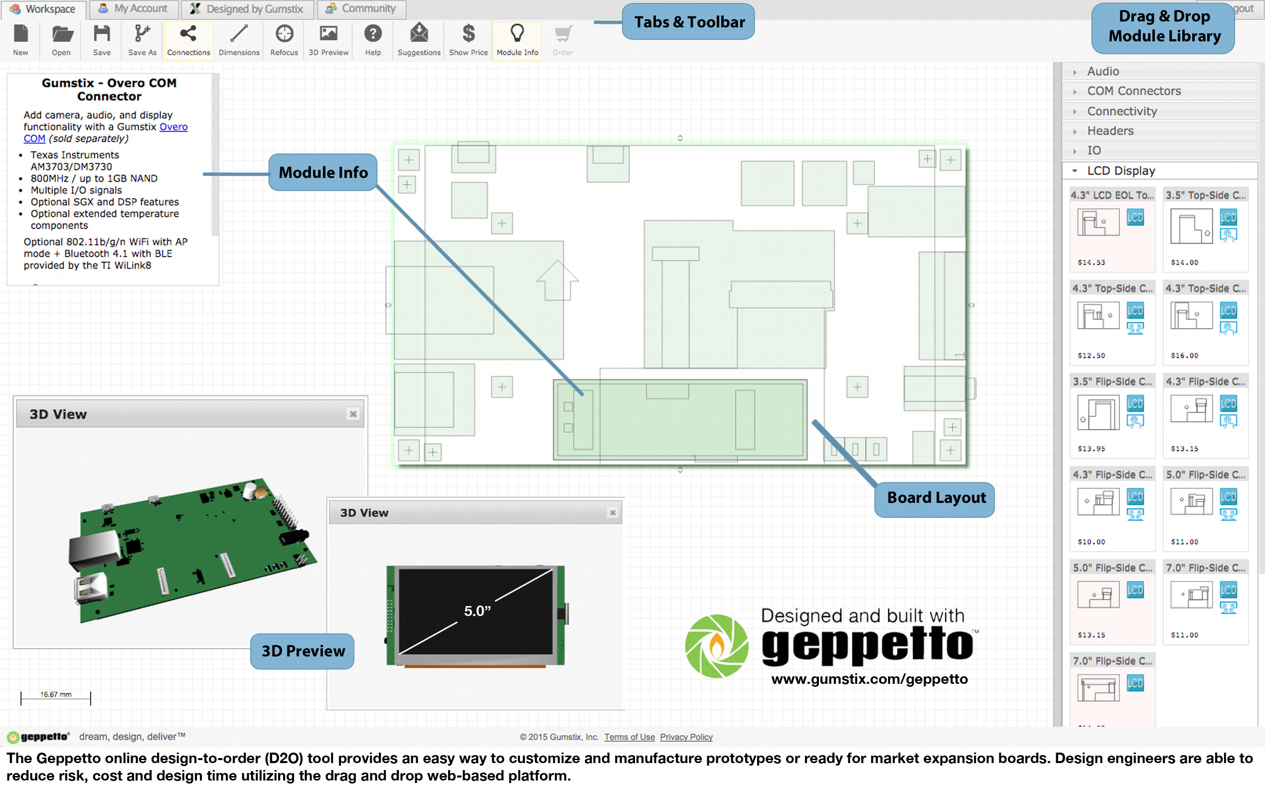Click the New design toolbar icon
The image size is (1265, 785).
pyautogui.click(x=20, y=40)
